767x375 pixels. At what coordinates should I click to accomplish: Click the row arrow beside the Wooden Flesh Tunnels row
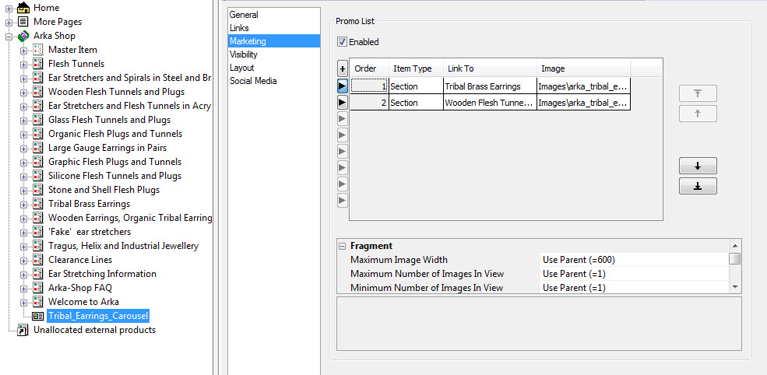coord(342,102)
